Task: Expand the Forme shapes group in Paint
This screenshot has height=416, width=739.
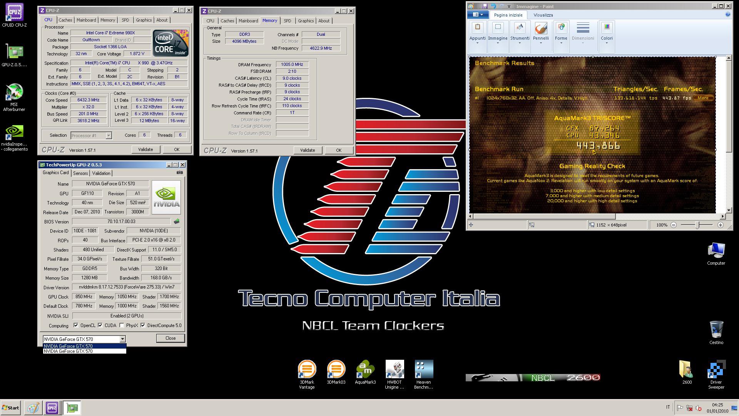Action: (x=561, y=36)
